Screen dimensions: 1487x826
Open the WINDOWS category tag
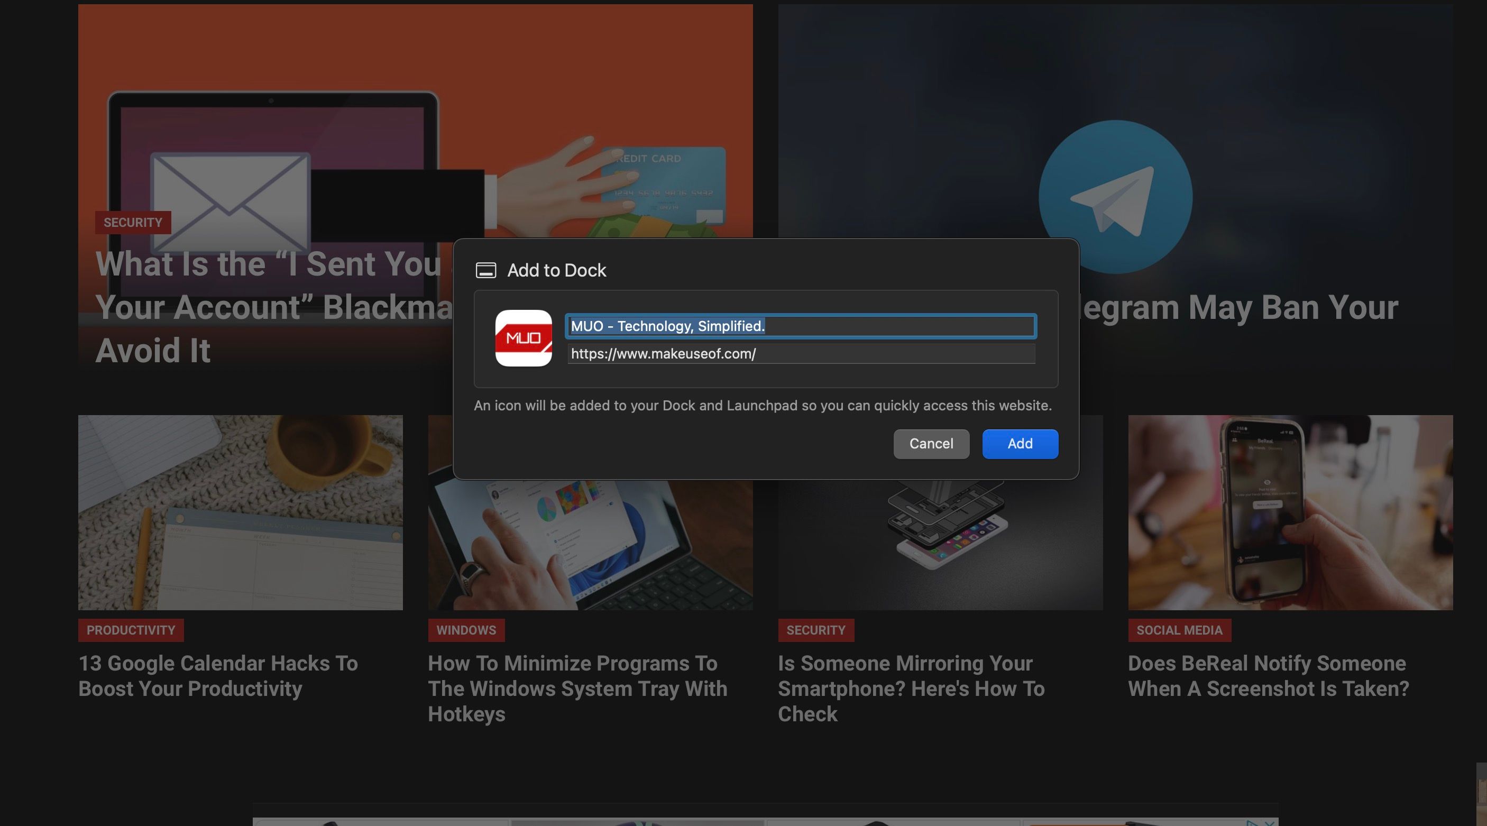tap(466, 630)
